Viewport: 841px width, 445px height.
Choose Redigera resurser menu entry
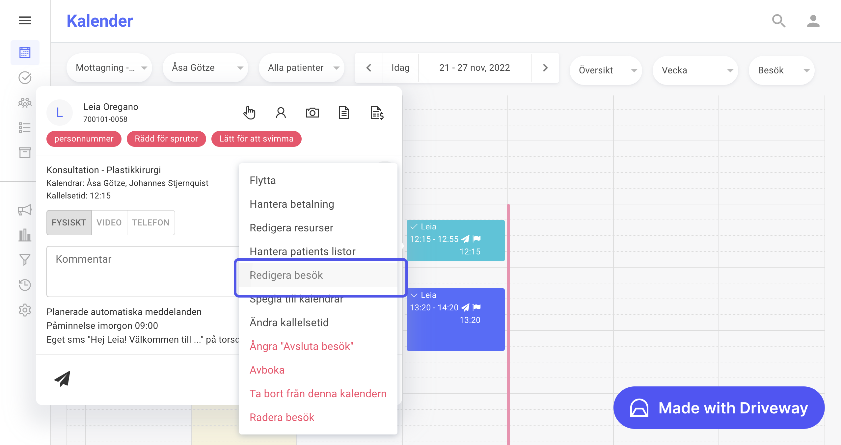318,228
